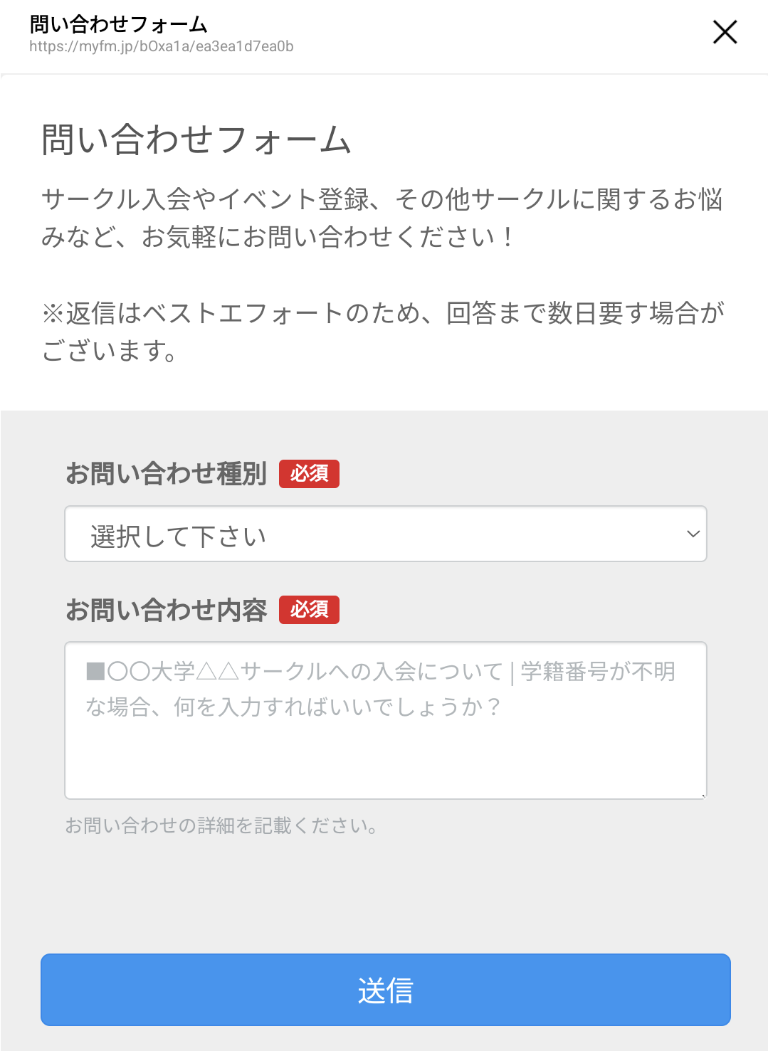Click empty gray area above 送信 button

pos(385,897)
